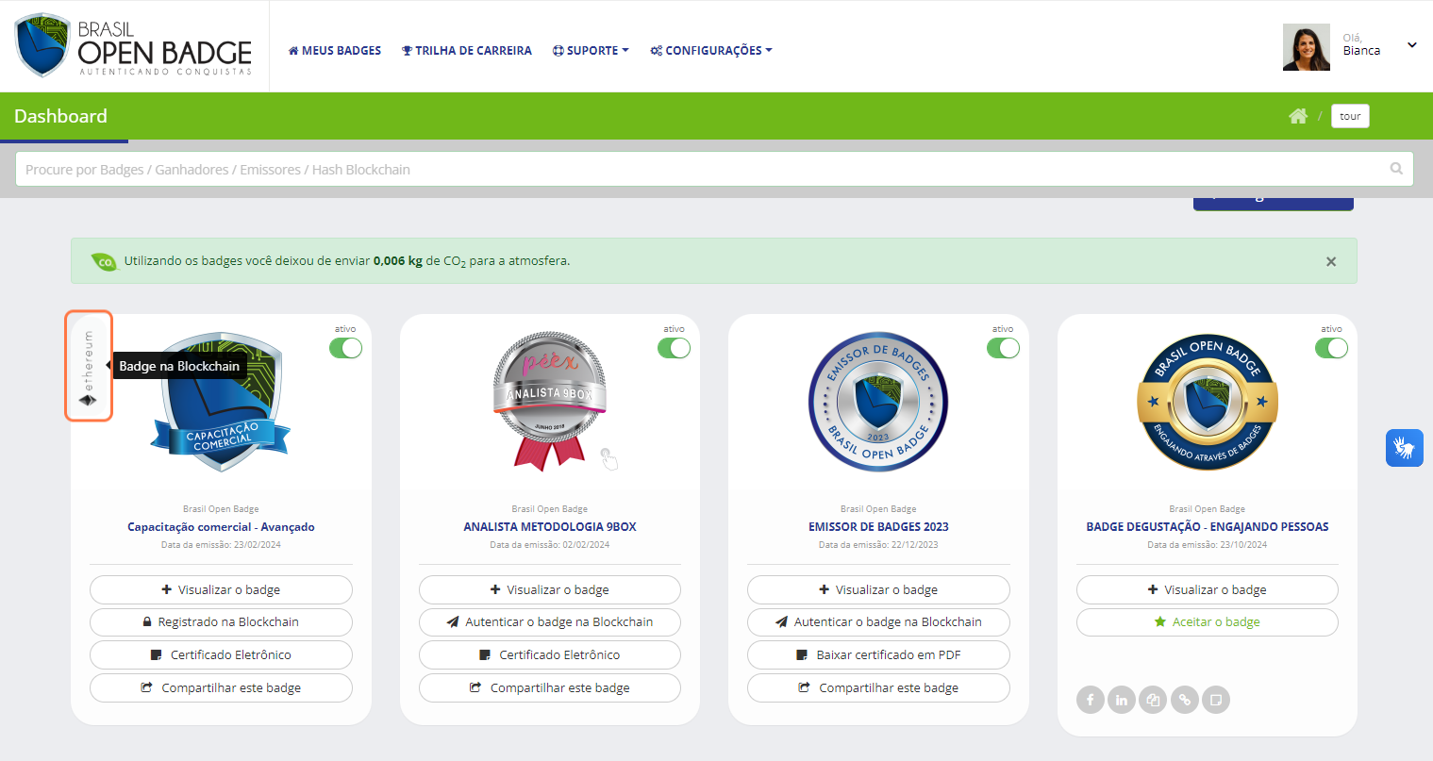Screen dimensions: 1433x761
Task: Open BADGE DEGUSTAÇÃO - ENGAJANDO PESSOAS title link
Action: point(1208,527)
